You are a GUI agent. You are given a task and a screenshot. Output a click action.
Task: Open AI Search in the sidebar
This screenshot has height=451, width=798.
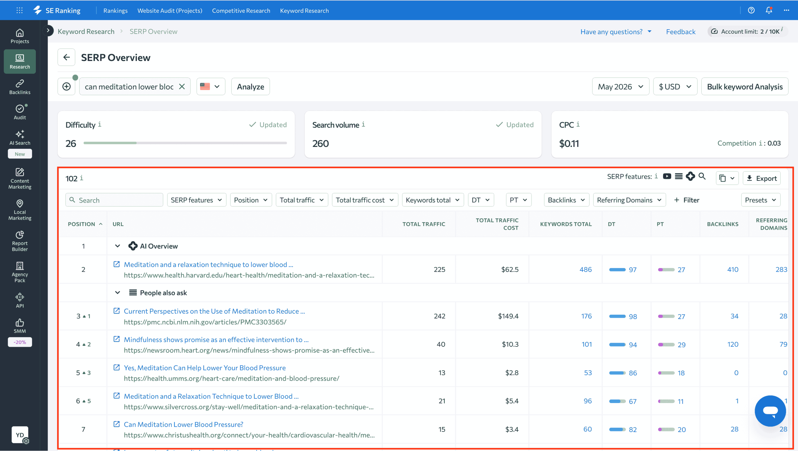(20, 138)
